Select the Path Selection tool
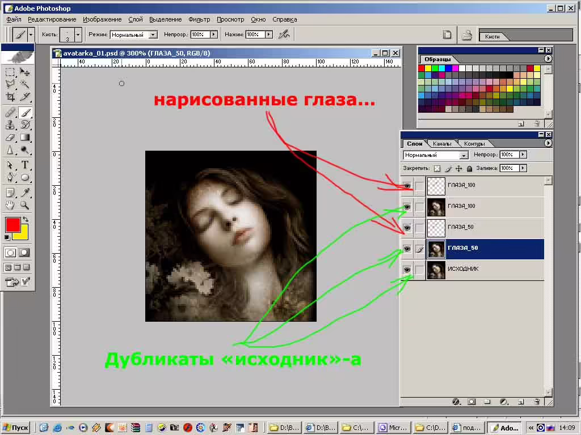The width and height of the screenshot is (581, 435). click(10, 165)
